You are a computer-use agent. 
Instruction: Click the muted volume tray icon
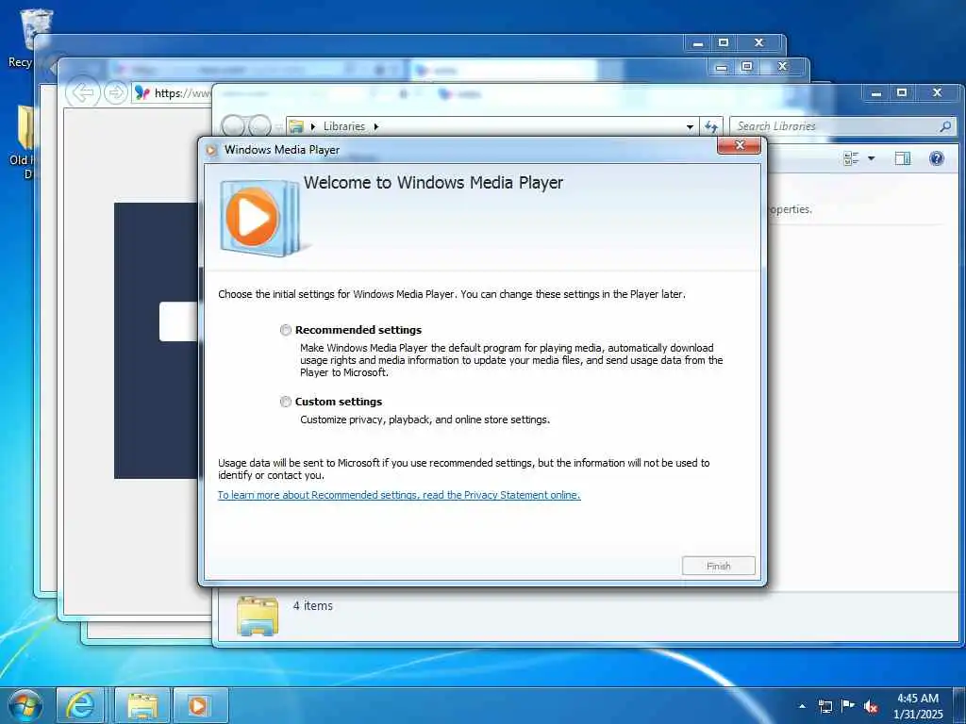[x=871, y=706]
